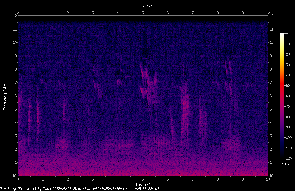
Task: Click the "5" tick on left frequency axis
Action: 16,109
